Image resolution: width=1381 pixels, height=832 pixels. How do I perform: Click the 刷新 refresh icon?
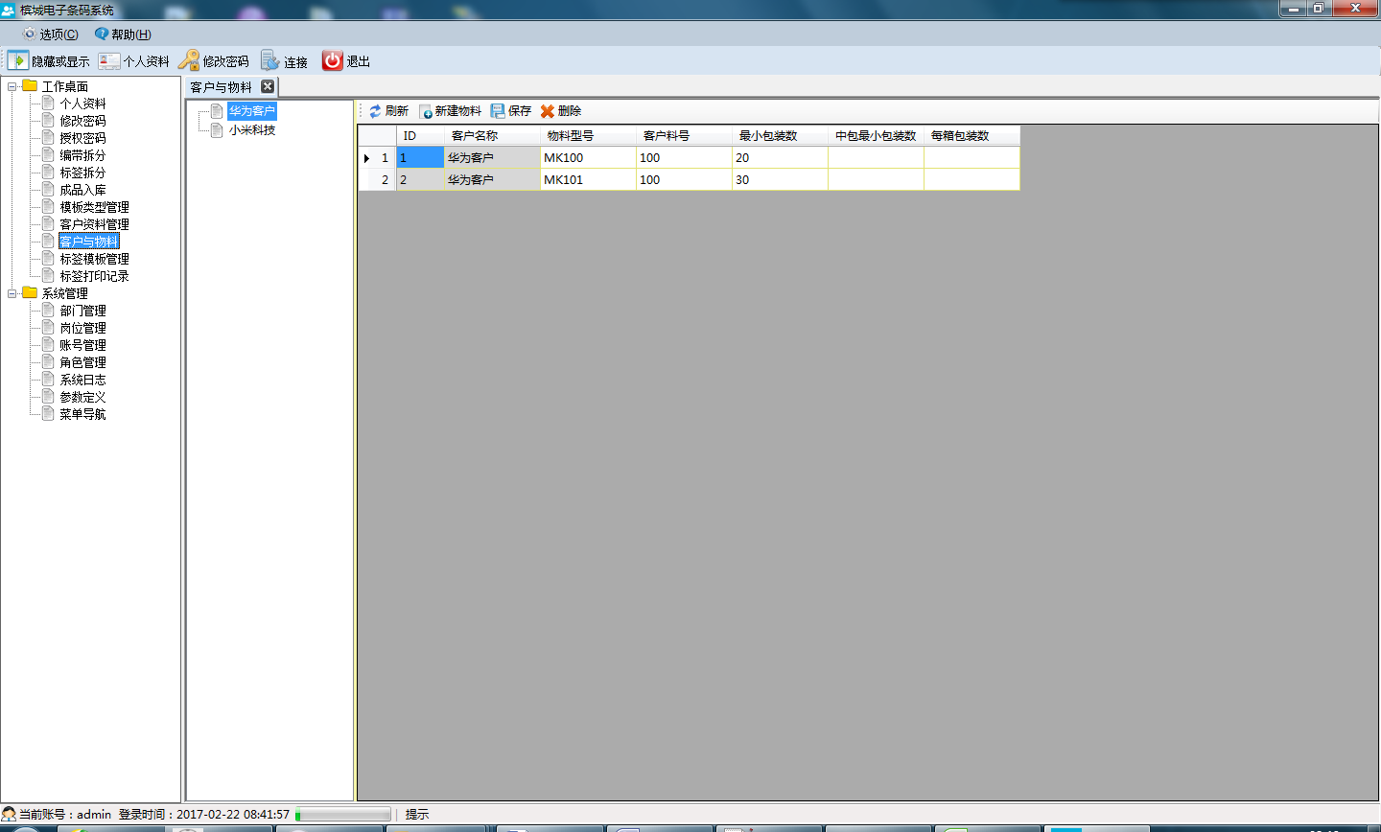coord(375,111)
